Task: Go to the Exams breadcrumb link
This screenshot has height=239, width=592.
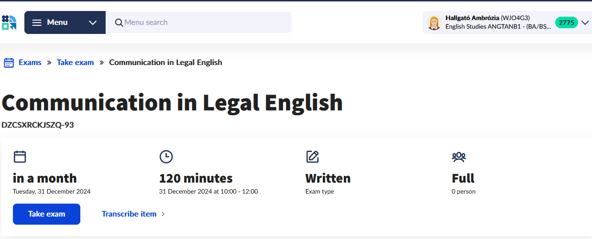Action: click(30, 63)
